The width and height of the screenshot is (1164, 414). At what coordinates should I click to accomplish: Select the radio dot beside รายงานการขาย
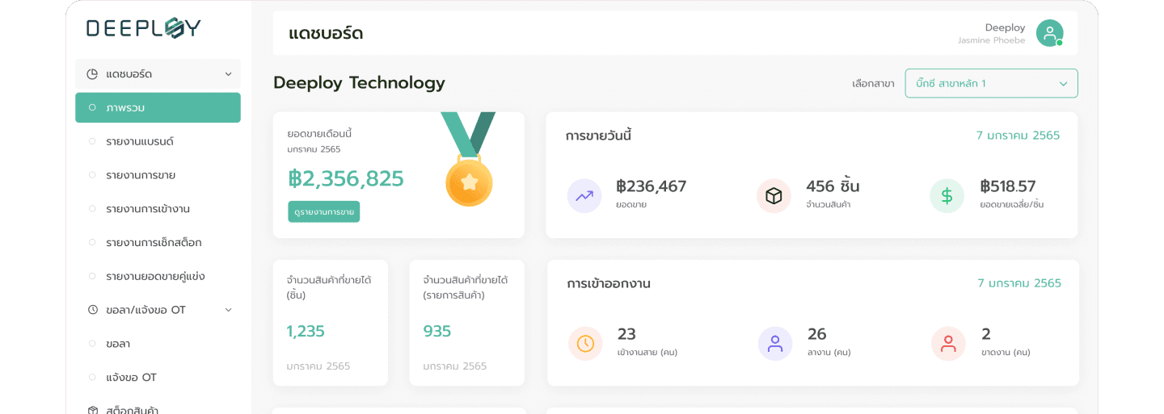tap(92, 175)
